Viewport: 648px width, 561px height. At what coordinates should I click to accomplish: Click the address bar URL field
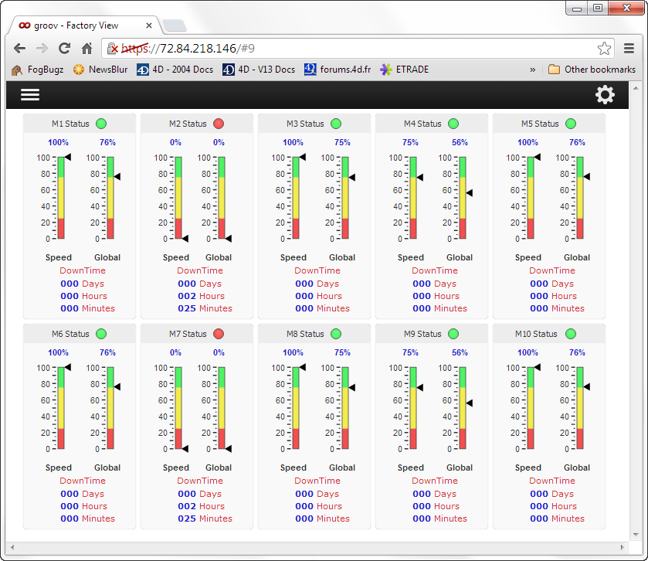pyautogui.click(x=358, y=49)
